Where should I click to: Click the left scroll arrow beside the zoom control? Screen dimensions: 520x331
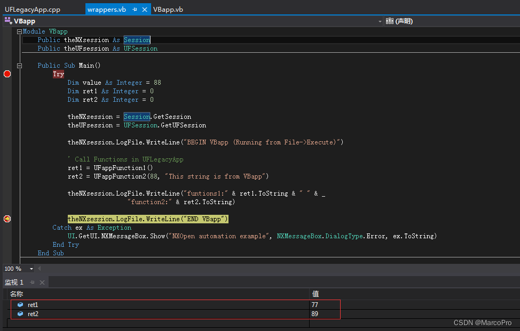coord(40,269)
